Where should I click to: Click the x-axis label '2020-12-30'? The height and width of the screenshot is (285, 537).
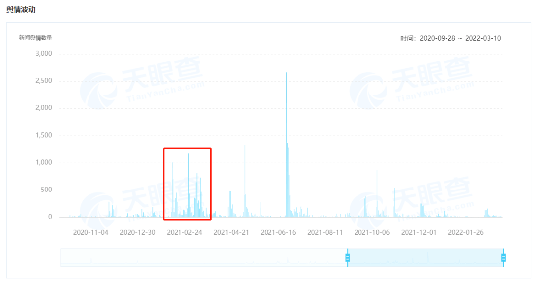click(x=137, y=232)
